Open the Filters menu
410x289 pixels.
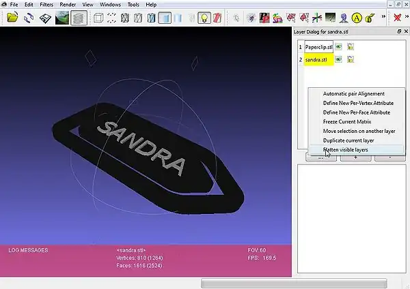point(46,5)
